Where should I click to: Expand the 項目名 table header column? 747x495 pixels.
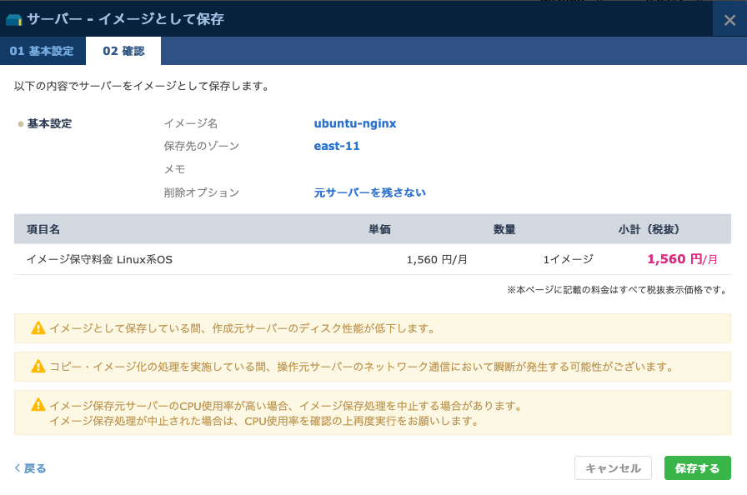point(44,228)
